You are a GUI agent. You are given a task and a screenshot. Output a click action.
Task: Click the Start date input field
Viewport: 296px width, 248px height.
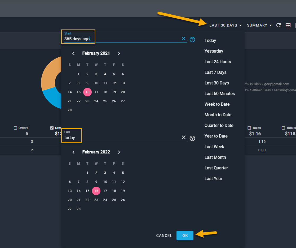pos(122,39)
